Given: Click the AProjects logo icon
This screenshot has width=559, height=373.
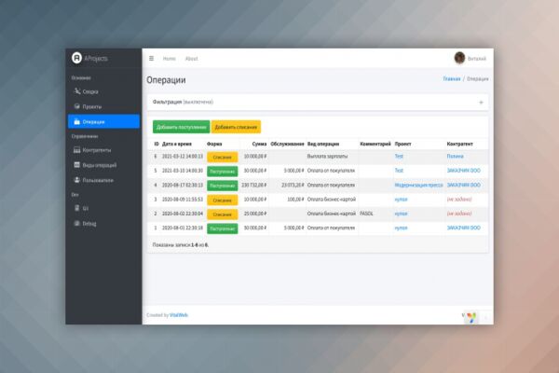Looking at the screenshot, I should 76,58.
